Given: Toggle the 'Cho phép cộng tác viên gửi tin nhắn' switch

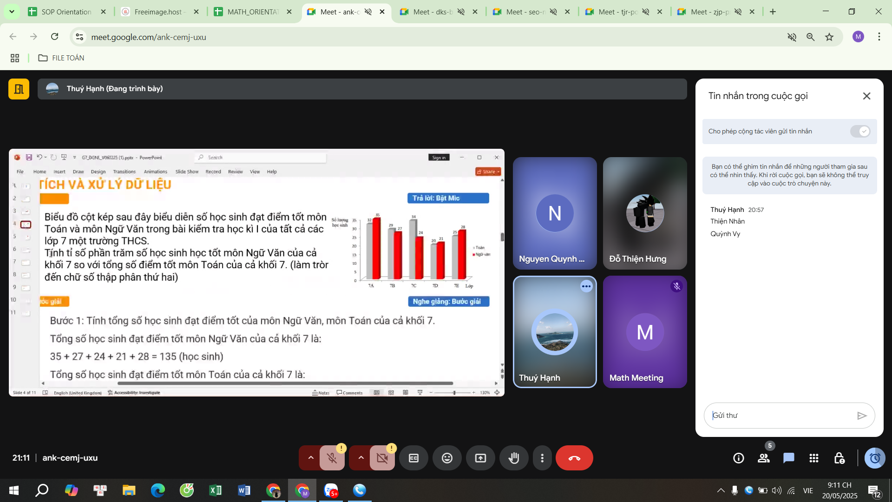Looking at the screenshot, I should pos(860,132).
